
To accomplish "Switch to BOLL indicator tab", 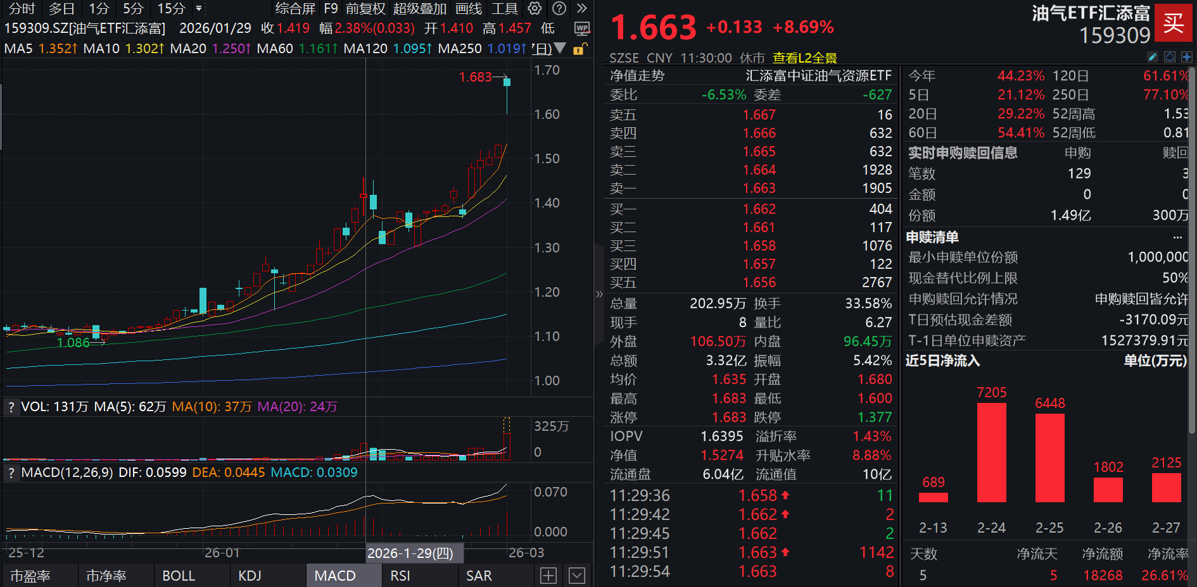I will click(191, 576).
